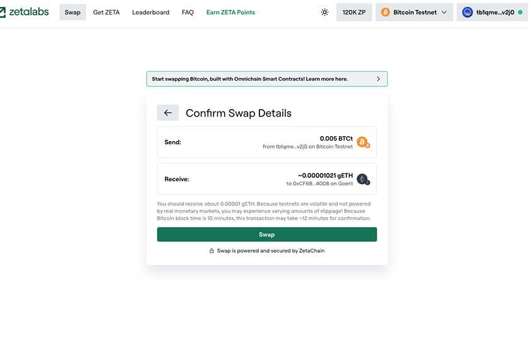The height and width of the screenshot is (353, 529).
Task: Select the Swap tab
Action: pos(72,12)
